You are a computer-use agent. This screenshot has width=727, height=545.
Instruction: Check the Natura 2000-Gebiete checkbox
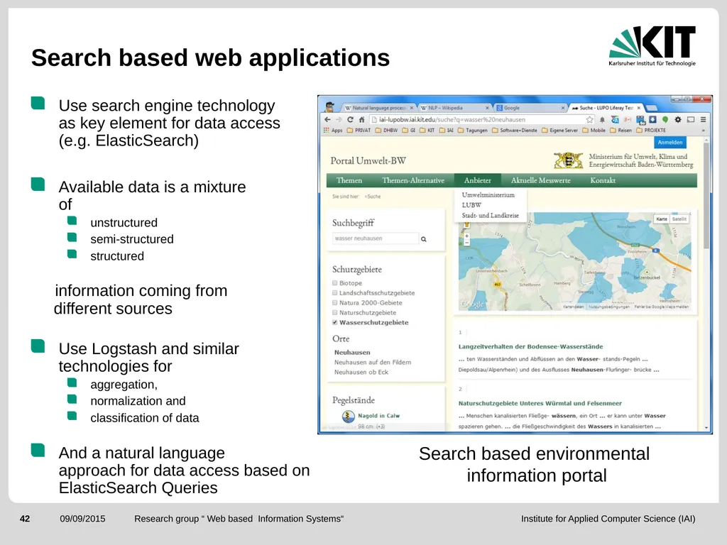(x=335, y=302)
